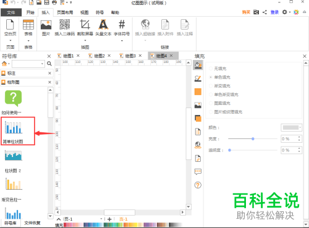Open the comment bubble panel icon

click(x=198, y=172)
